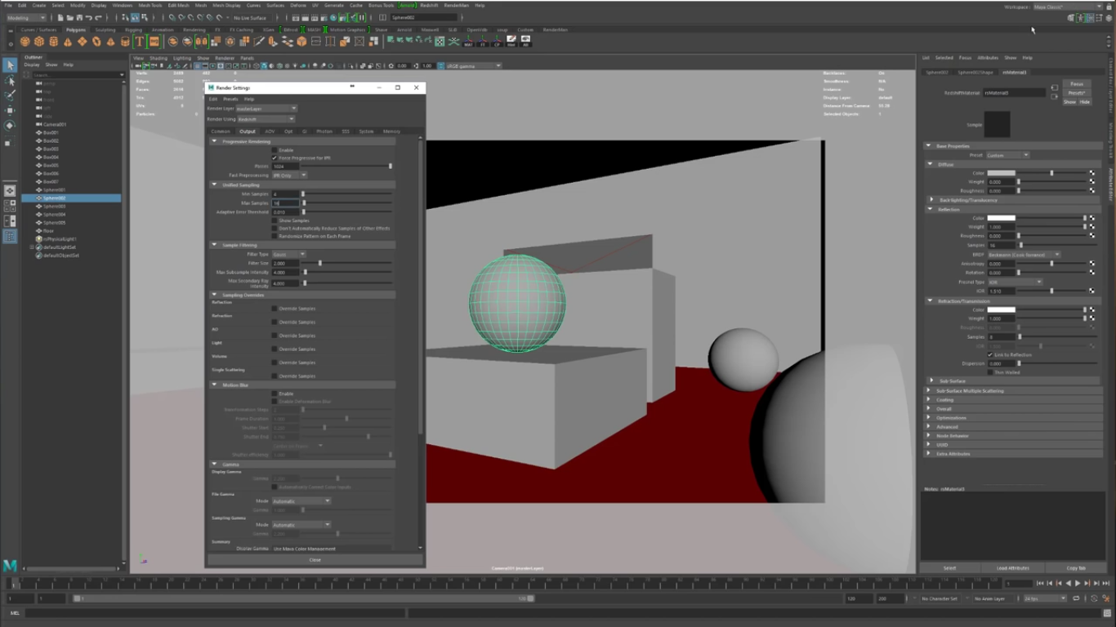Click the Refraction Color white swatch

1001,309
